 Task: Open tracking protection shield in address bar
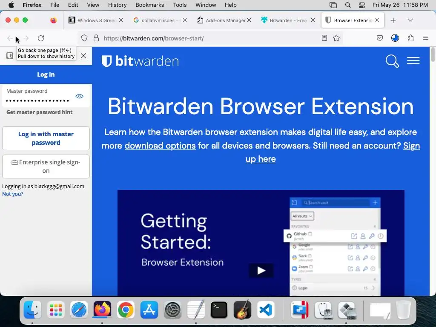84,38
